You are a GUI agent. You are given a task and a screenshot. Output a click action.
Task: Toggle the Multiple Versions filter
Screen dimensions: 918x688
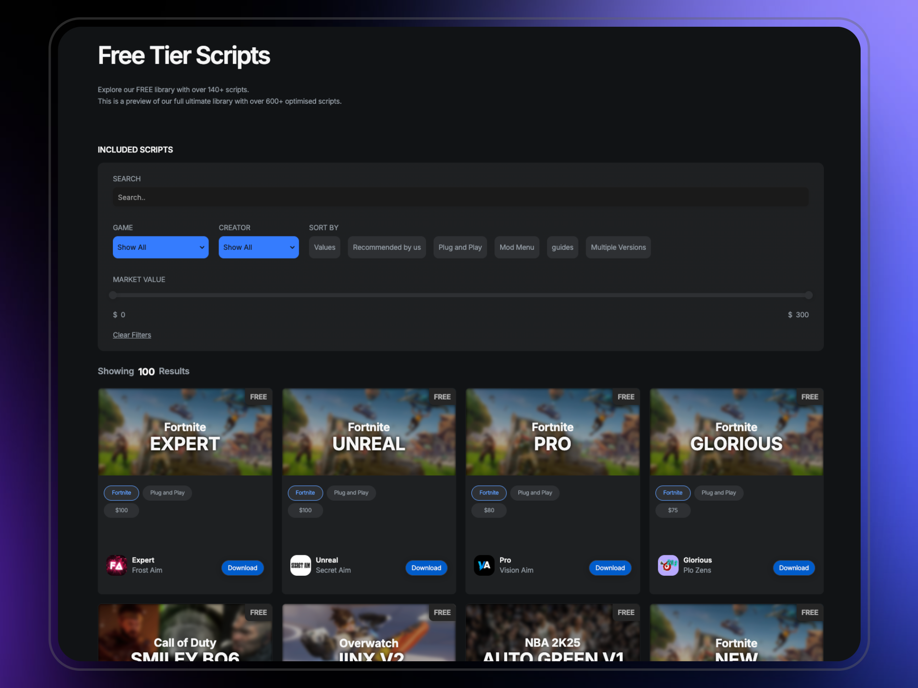coord(618,247)
